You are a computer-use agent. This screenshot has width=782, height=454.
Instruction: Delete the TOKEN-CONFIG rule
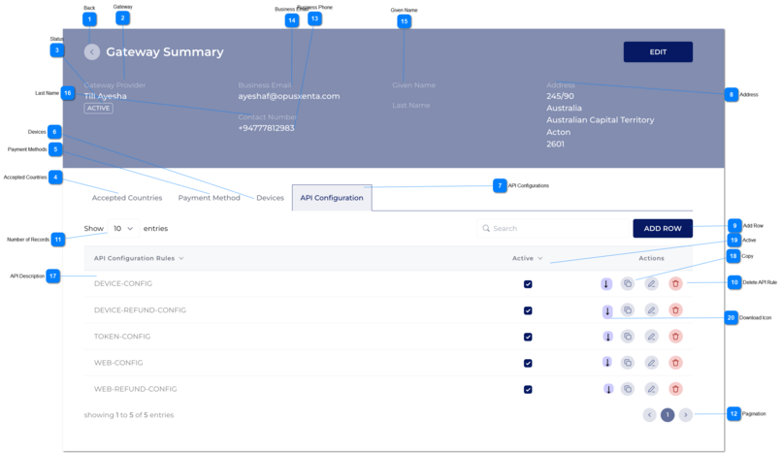(675, 337)
